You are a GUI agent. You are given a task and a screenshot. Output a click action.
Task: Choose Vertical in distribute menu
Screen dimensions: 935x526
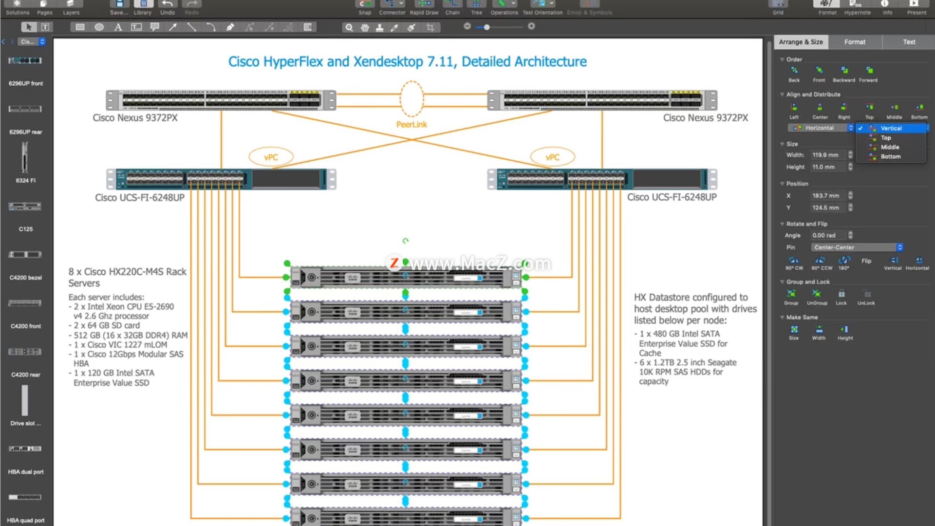[x=891, y=128]
